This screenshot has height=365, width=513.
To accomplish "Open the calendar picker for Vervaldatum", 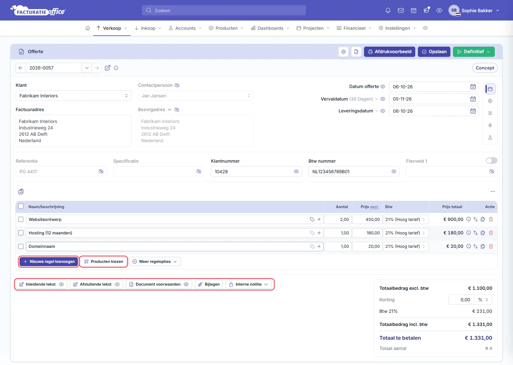I will click(x=473, y=99).
